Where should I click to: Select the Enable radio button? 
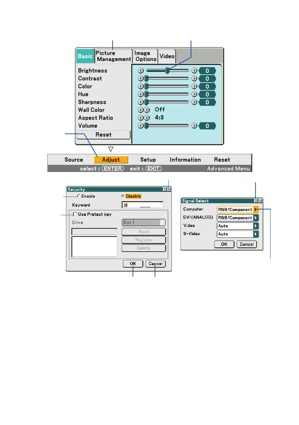pos(79,196)
